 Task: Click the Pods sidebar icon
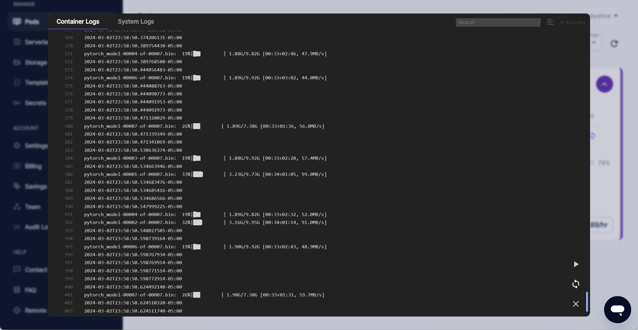[17, 21]
